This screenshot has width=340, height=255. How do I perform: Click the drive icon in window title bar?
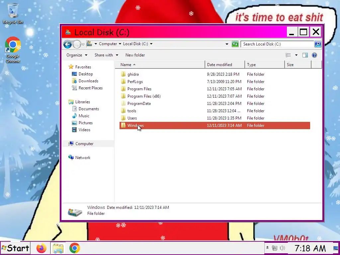68,32
